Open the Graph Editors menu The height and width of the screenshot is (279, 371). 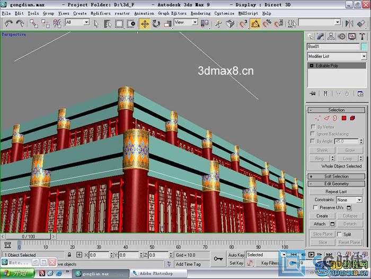click(172, 13)
